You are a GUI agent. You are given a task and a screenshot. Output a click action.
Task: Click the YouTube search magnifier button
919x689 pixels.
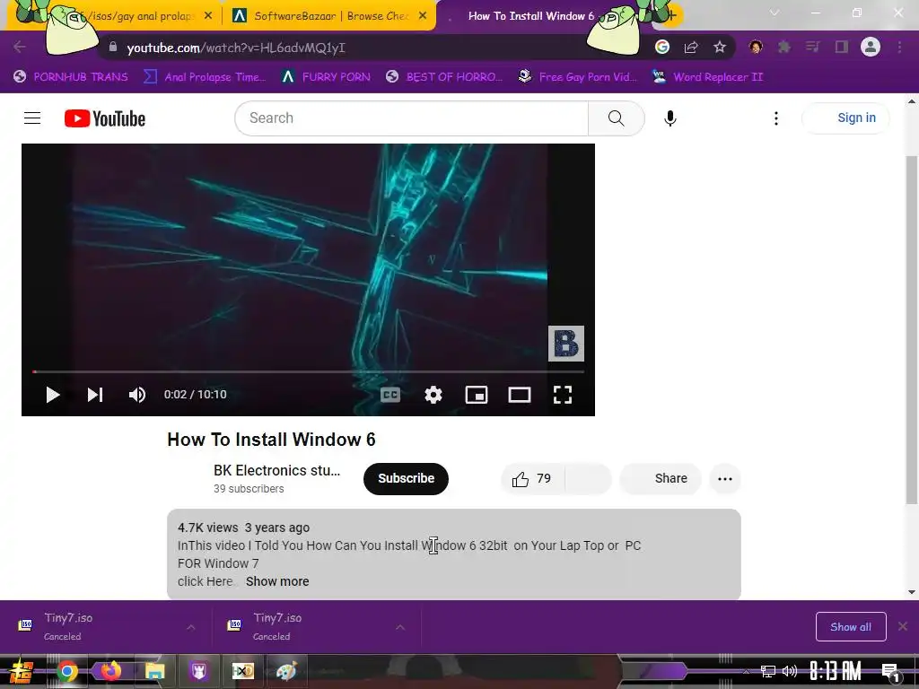click(616, 118)
